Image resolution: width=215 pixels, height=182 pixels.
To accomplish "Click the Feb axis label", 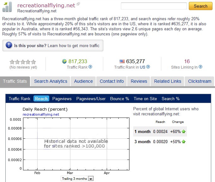I will pyautogui.click(x=37, y=173).
